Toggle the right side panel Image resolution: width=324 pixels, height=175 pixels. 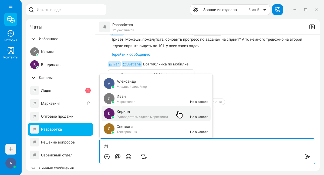[312, 27]
